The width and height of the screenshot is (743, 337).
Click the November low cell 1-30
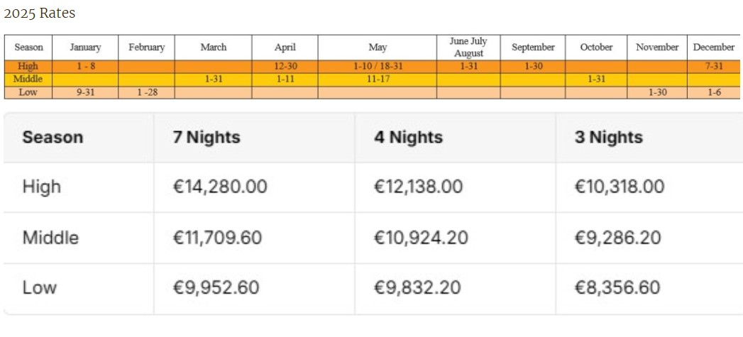[x=657, y=92]
